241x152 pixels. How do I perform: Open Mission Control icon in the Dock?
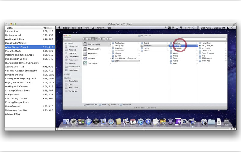[x=81, y=122]
